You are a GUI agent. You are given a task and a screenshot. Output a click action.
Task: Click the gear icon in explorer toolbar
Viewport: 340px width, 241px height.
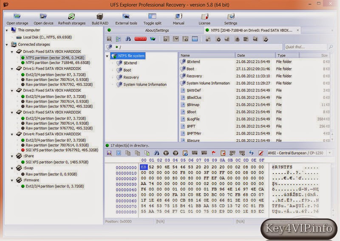218,39
